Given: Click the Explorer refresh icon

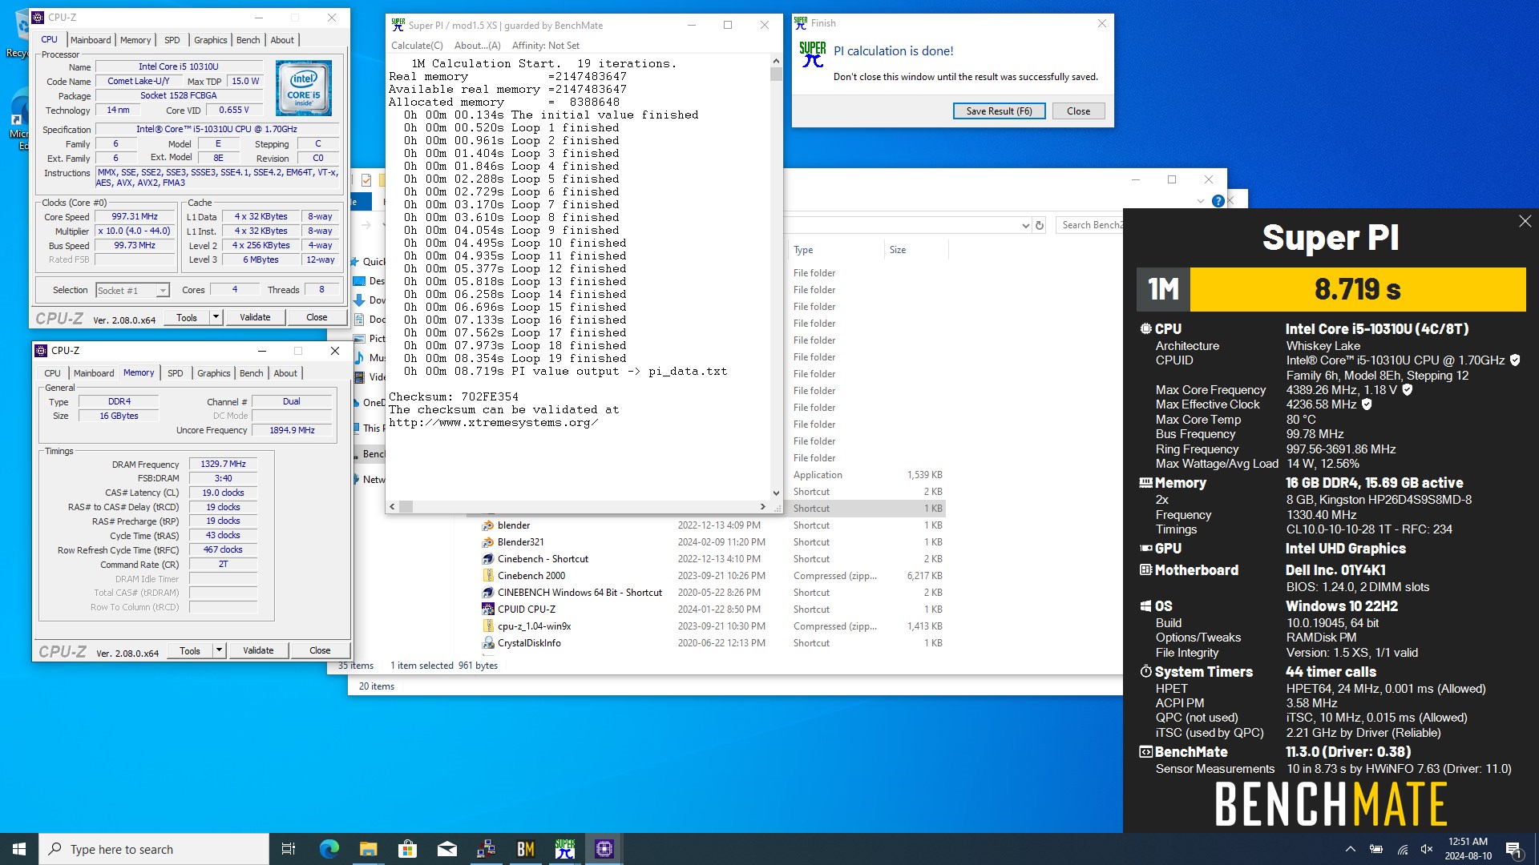Looking at the screenshot, I should pyautogui.click(x=1040, y=226).
